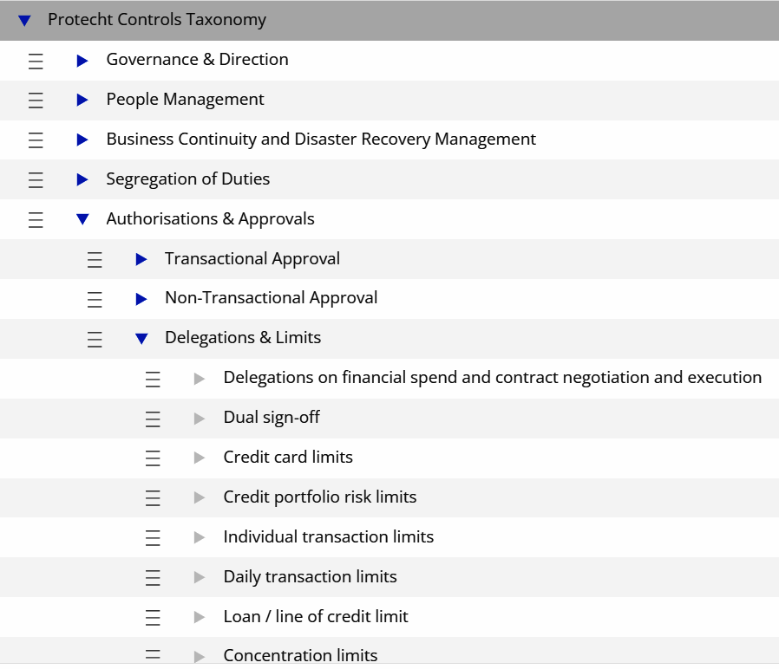Select the People Management item

point(185,100)
